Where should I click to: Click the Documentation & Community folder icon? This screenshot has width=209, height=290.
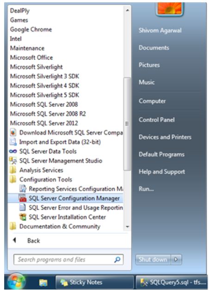tap(13, 226)
